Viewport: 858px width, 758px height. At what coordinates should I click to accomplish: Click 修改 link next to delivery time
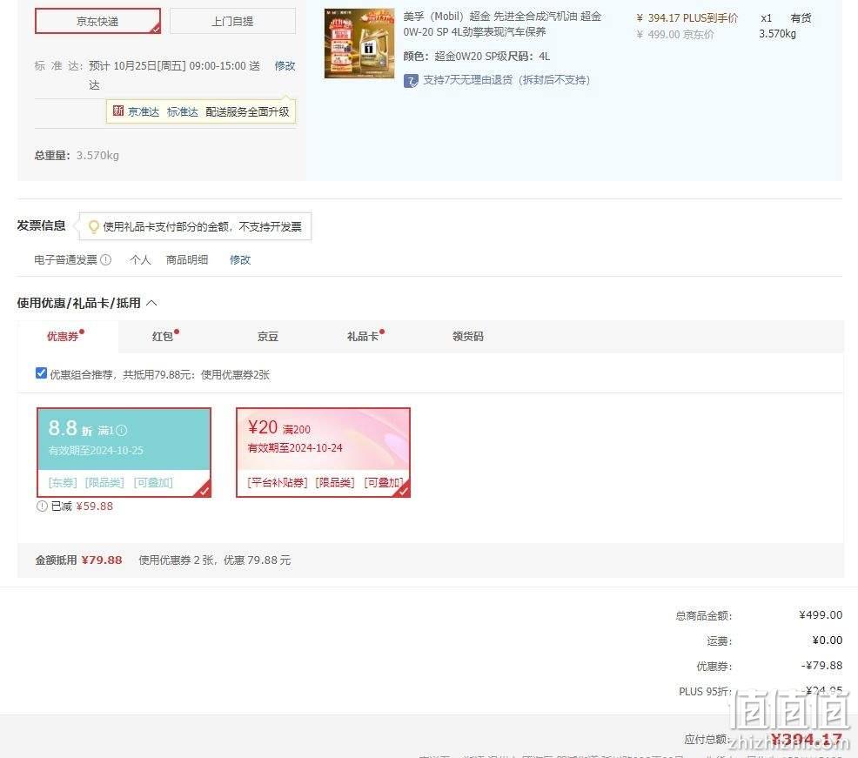285,65
